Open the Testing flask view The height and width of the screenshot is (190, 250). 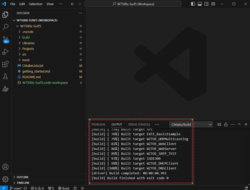[5, 76]
